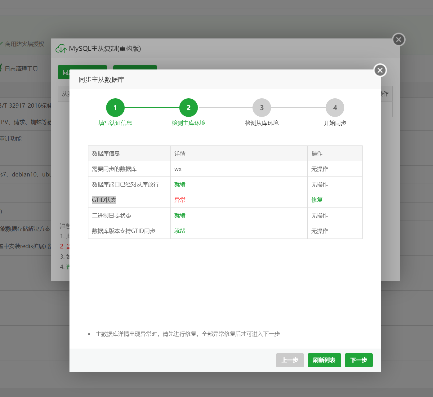
Task: Click 商用防火墙授权 in background page
Action: coord(25,44)
